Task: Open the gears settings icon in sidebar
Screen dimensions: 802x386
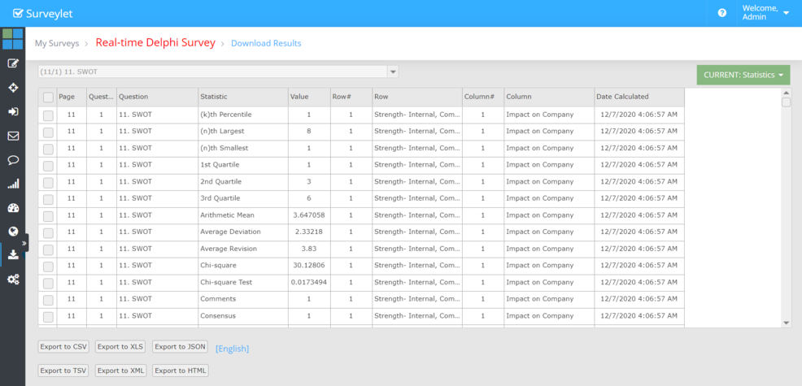Action: 13,280
